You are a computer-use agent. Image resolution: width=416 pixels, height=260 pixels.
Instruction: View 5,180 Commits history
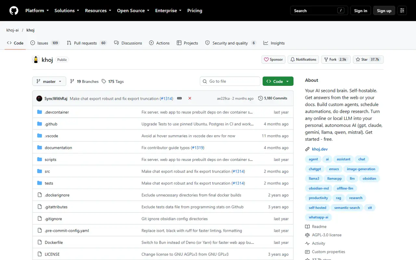273,98
